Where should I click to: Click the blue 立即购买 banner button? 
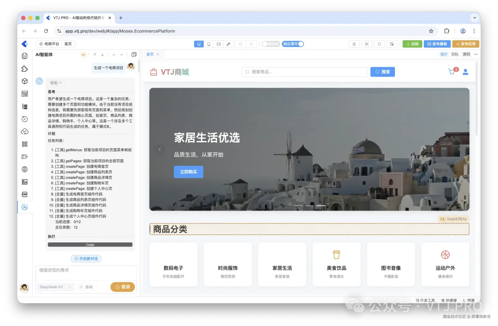[188, 172]
